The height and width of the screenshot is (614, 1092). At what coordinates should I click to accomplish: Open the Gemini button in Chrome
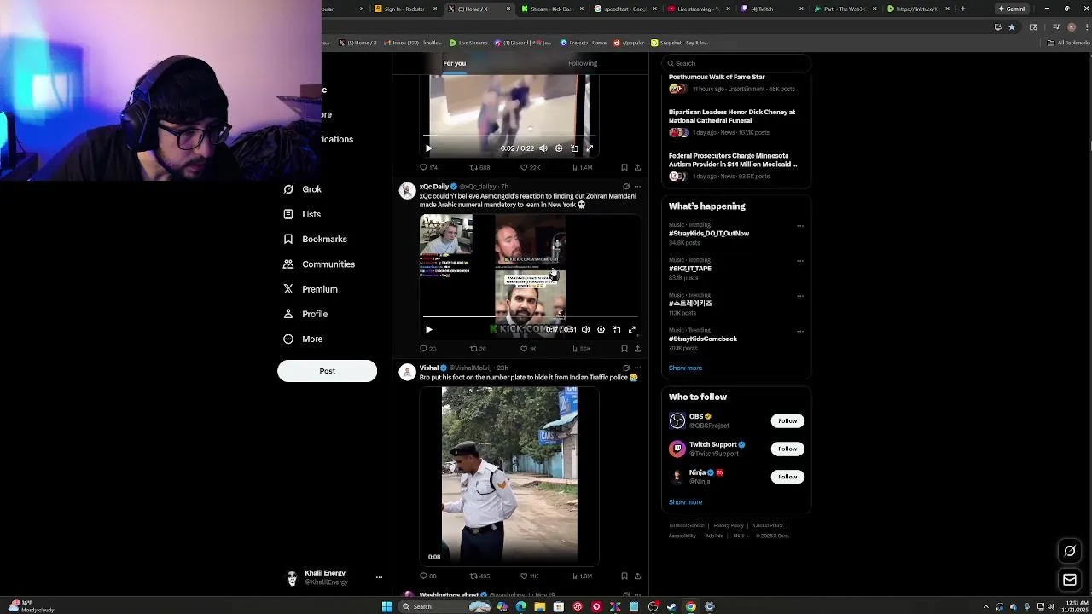point(1013,9)
